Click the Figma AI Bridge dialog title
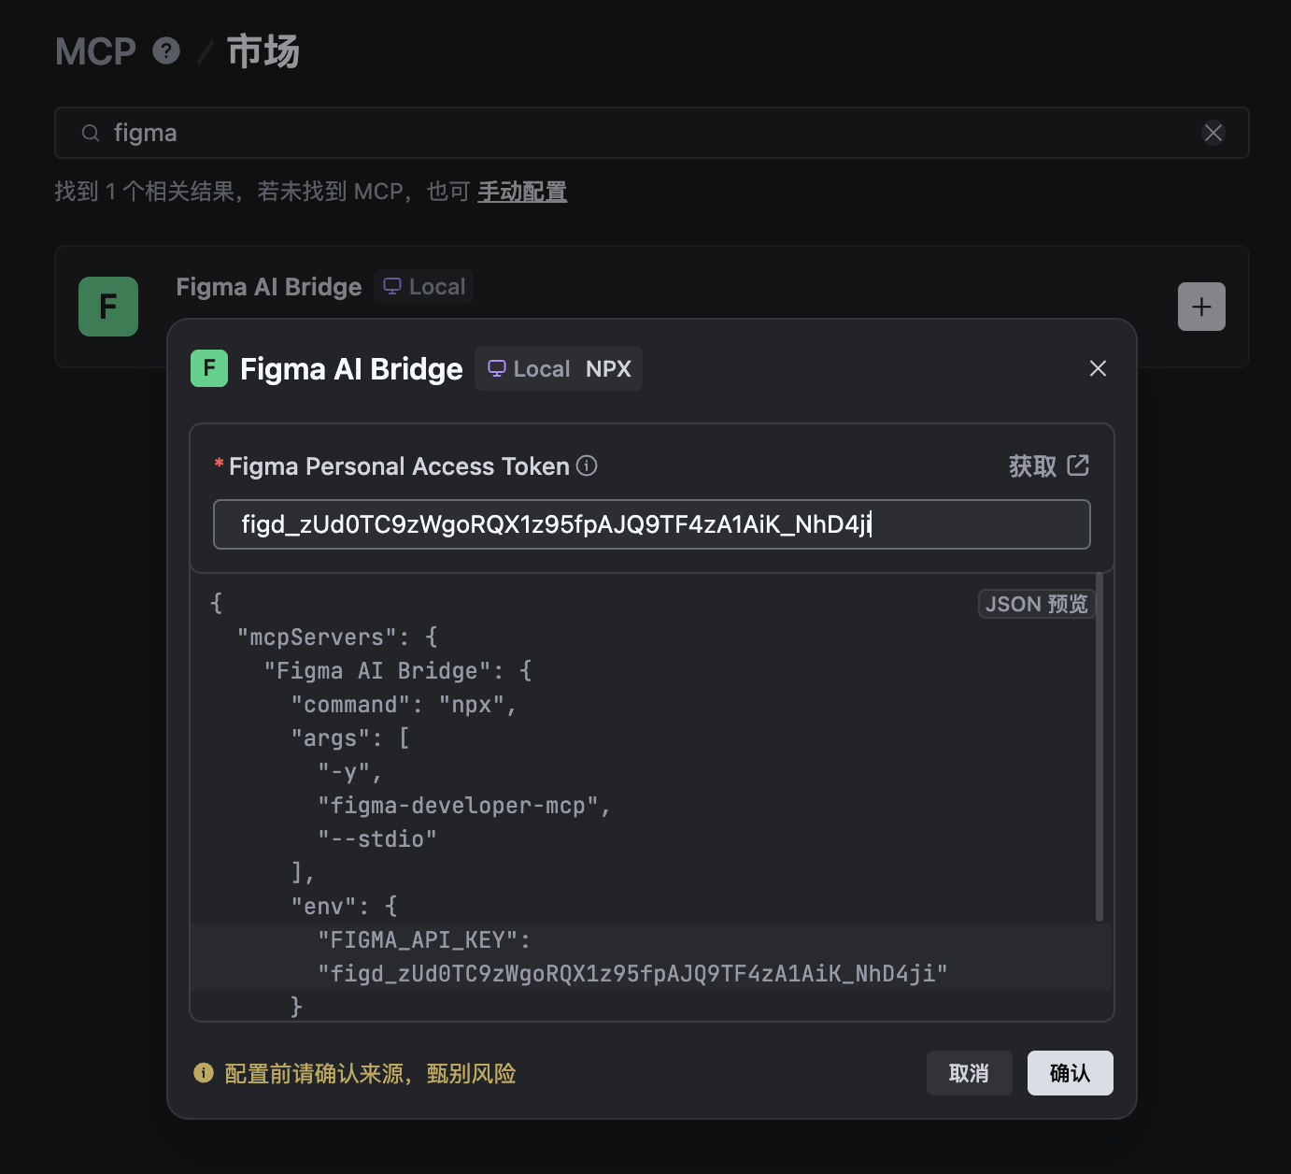This screenshot has height=1174, width=1291. click(x=351, y=368)
